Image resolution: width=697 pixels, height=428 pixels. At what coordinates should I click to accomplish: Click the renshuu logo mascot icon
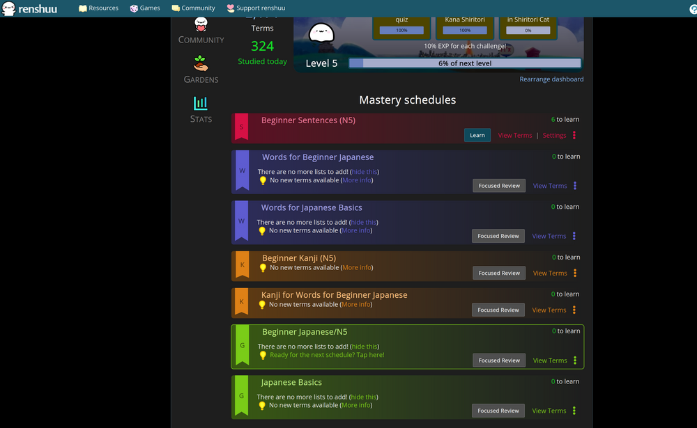[x=9, y=8]
